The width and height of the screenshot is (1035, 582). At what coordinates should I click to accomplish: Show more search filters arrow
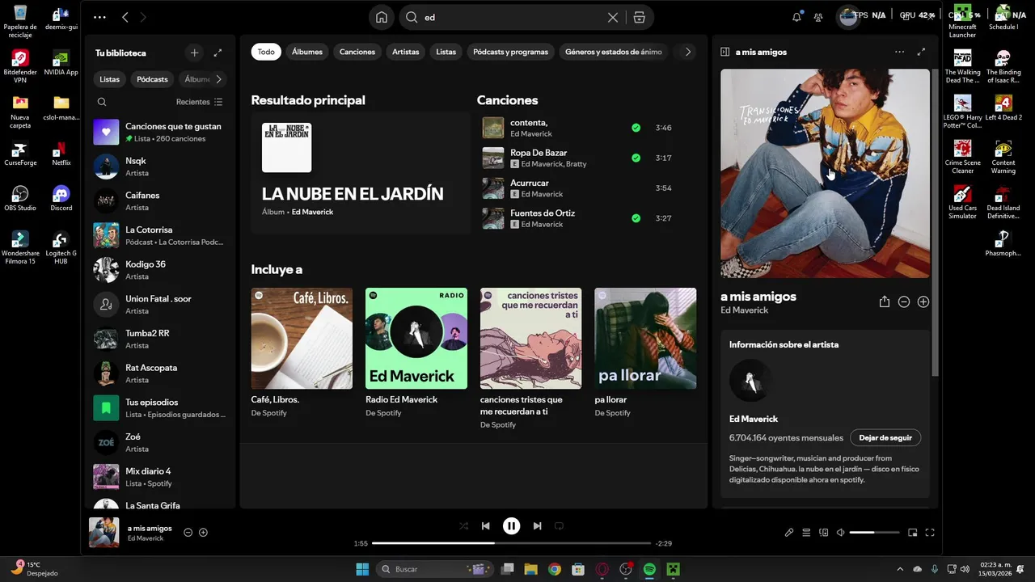(687, 52)
